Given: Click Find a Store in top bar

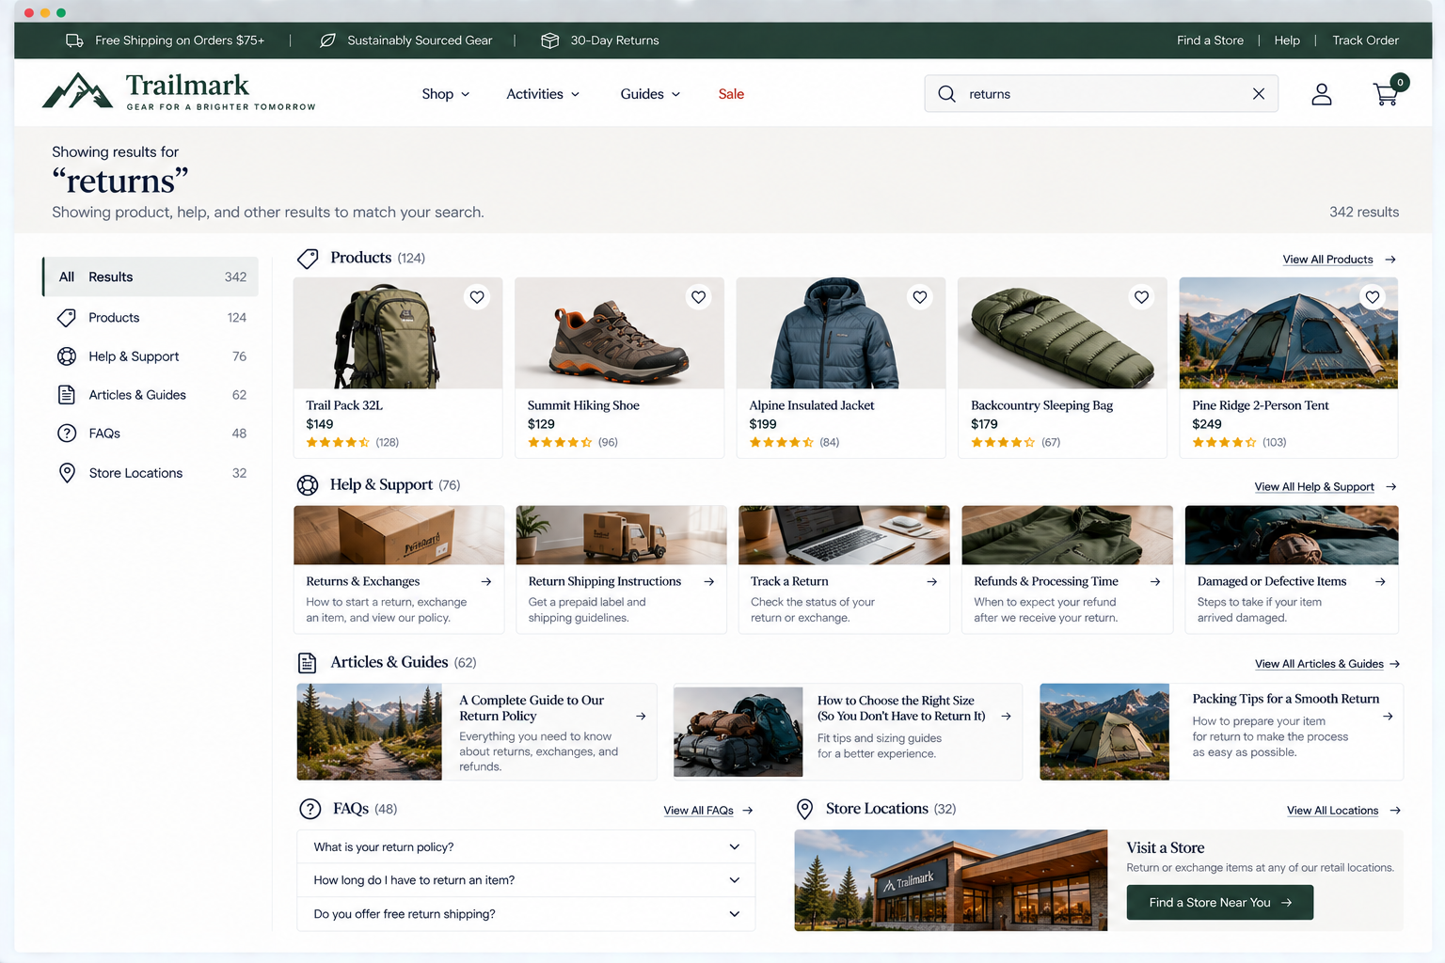Looking at the screenshot, I should (x=1210, y=40).
